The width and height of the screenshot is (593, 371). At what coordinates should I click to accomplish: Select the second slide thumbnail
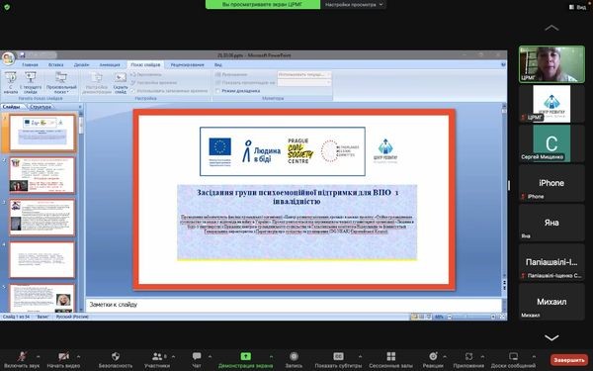[42, 175]
